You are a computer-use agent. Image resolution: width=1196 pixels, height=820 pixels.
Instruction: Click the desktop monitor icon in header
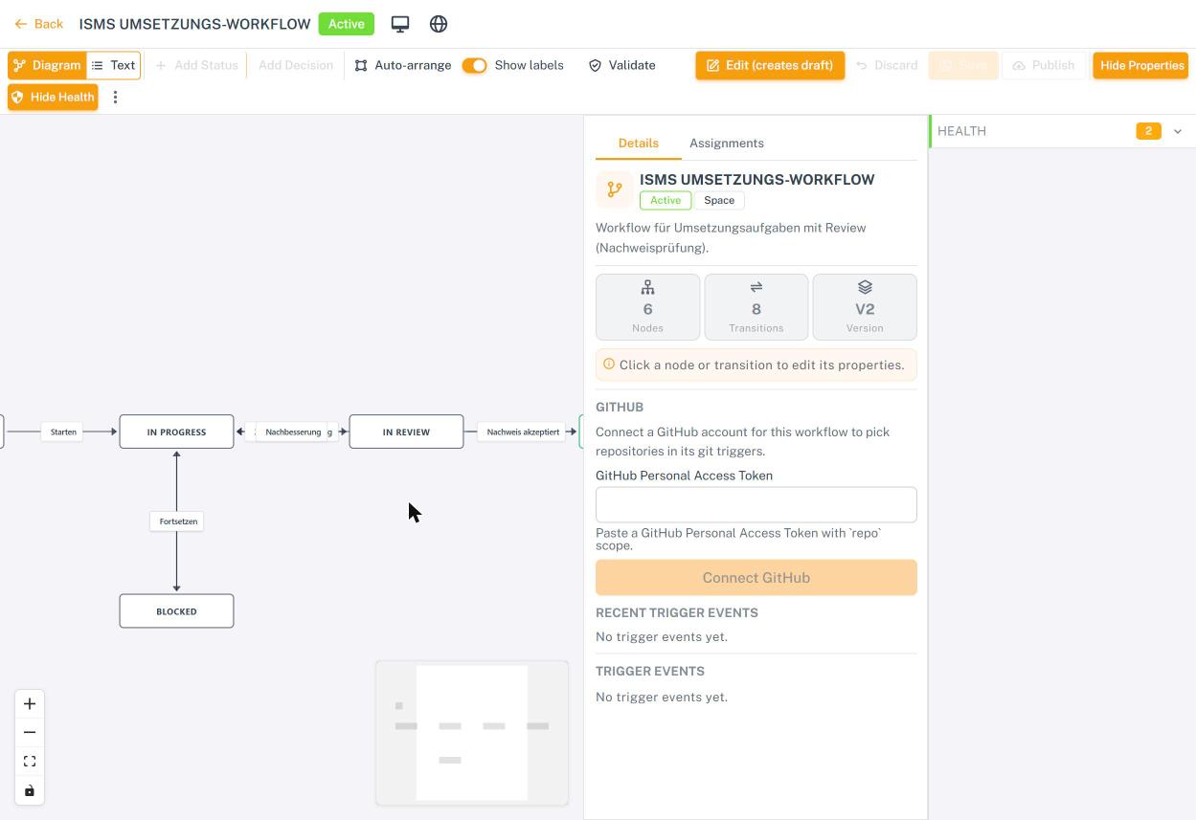tap(400, 24)
